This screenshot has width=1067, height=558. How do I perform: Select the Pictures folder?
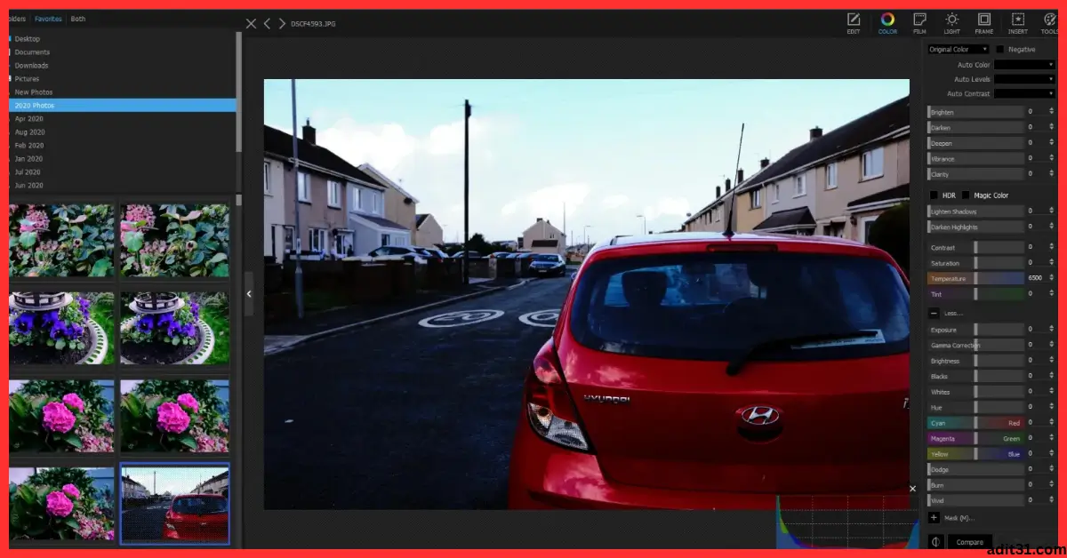click(122, 79)
